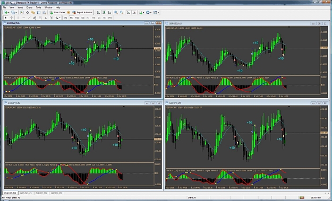This screenshot has width=332, height=201.
Task: Zoom in on the chart
Action: coord(116,13)
